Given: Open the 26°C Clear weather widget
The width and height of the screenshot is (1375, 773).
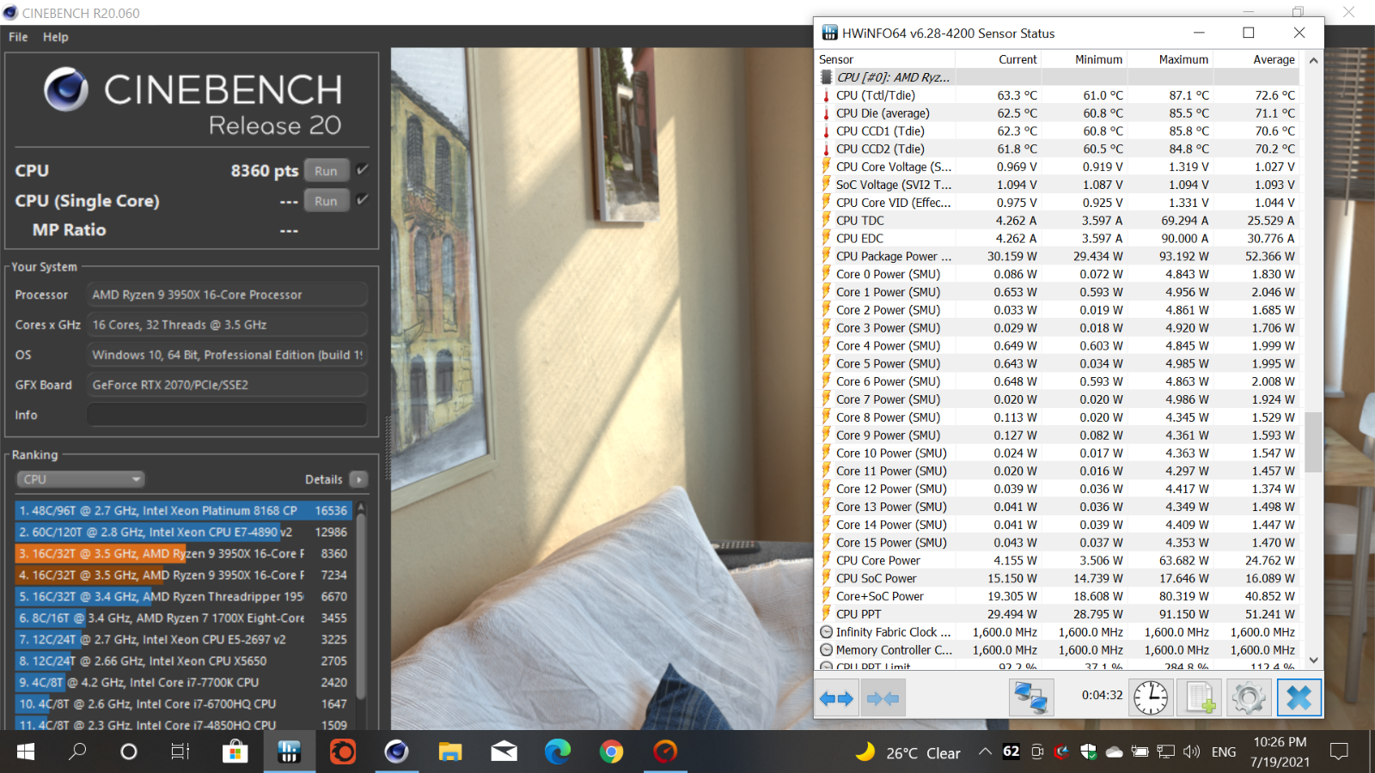Looking at the screenshot, I should coord(907,752).
